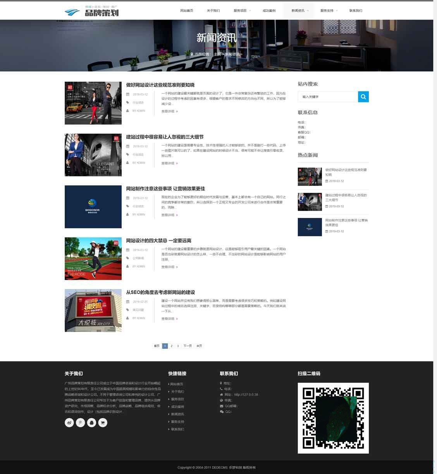This screenshot has width=437, height=474.
Task: Expand the 服务支持 dropdown in navigation
Action: [x=329, y=10]
